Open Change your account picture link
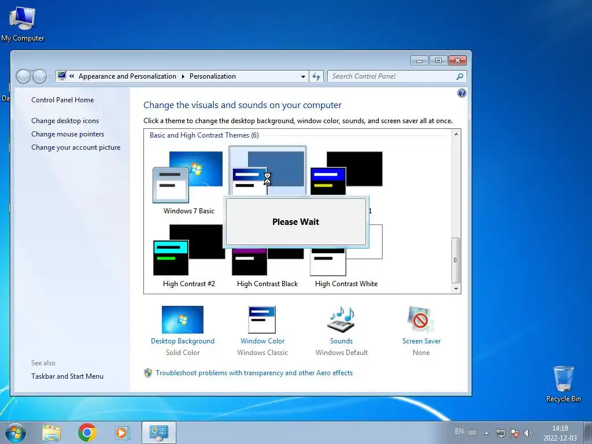 pyautogui.click(x=76, y=147)
